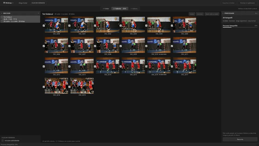Uncheck the DSC_0207 photo checkbox
Image resolution: width=259 pixels, height=146 pixels.
coord(69,46)
